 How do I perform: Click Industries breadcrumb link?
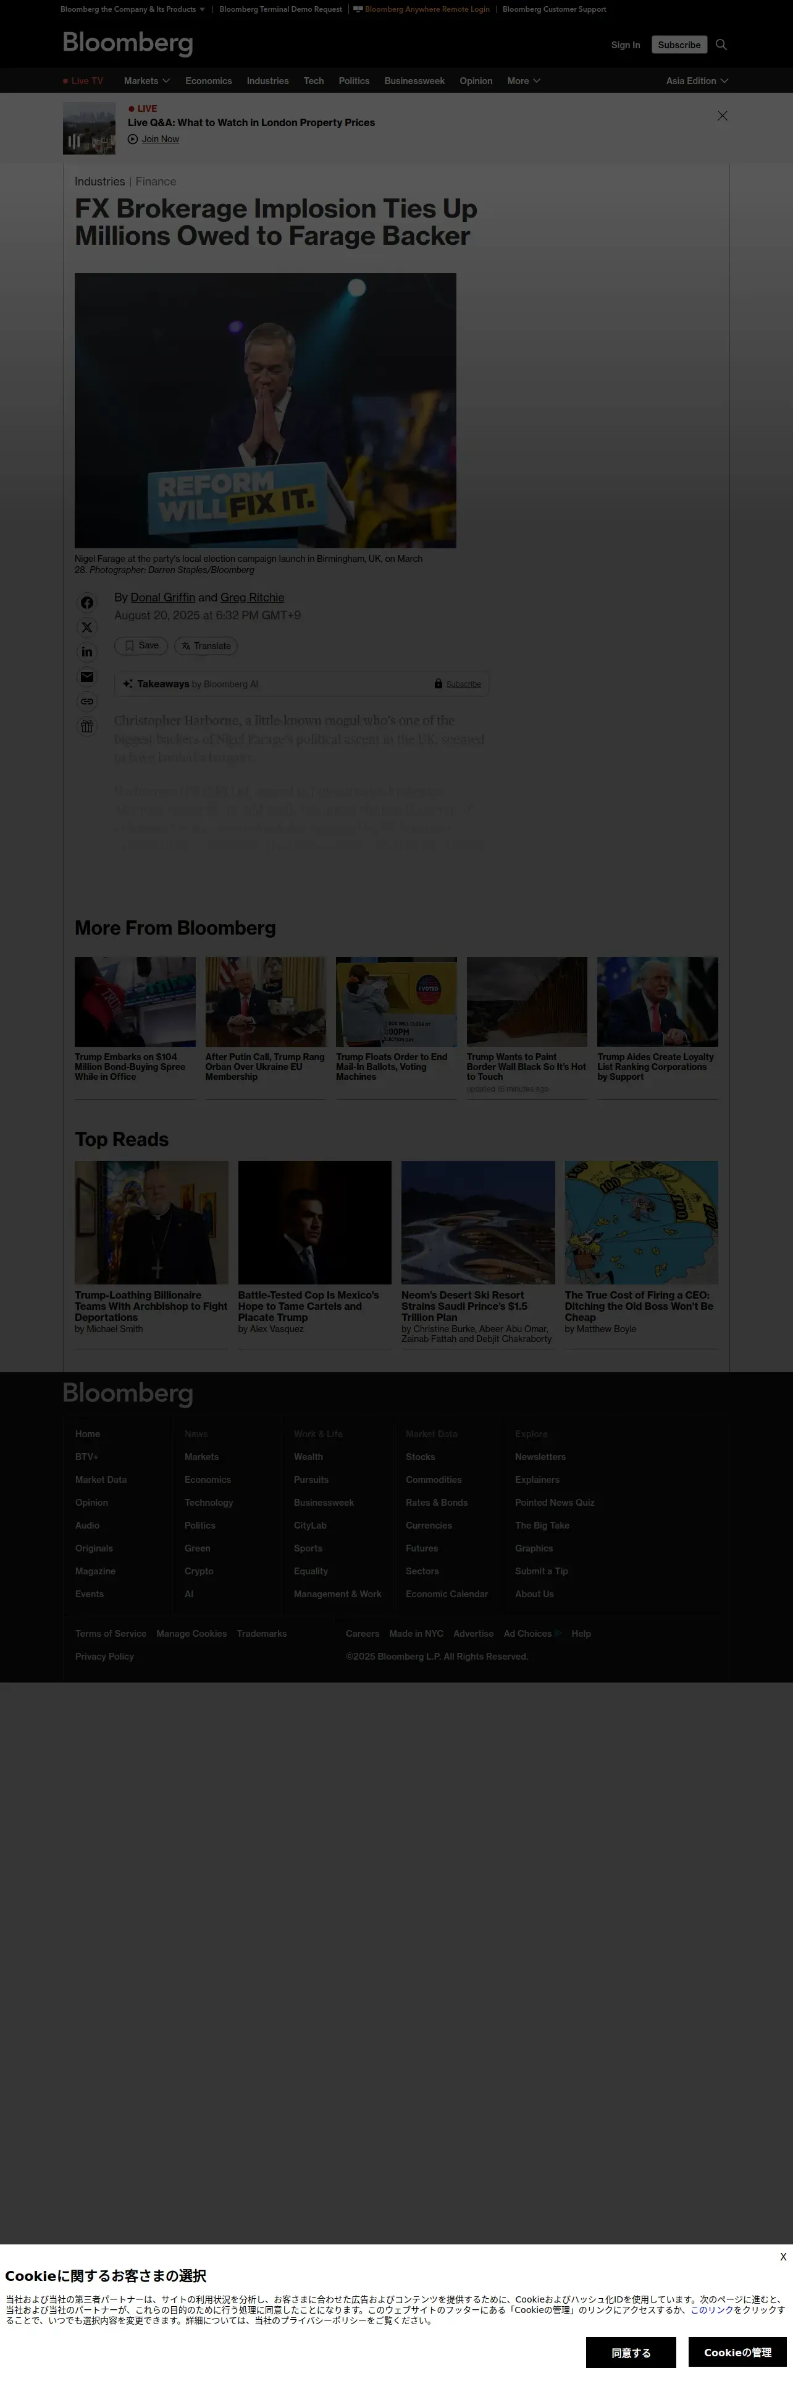[x=99, y=182]
